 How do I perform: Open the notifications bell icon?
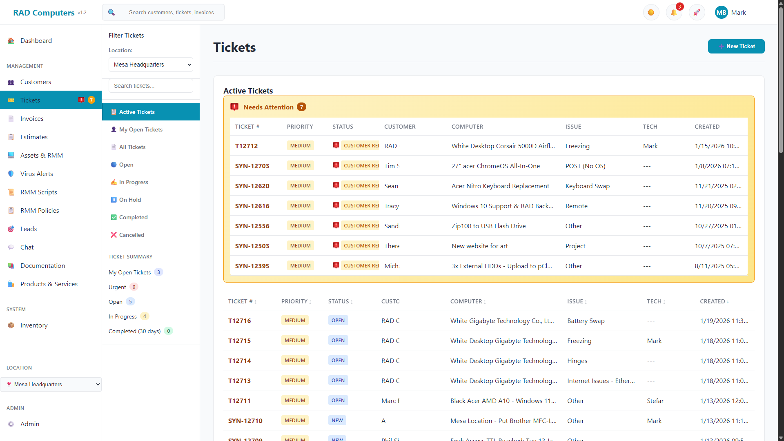click(x=674, y=12)
